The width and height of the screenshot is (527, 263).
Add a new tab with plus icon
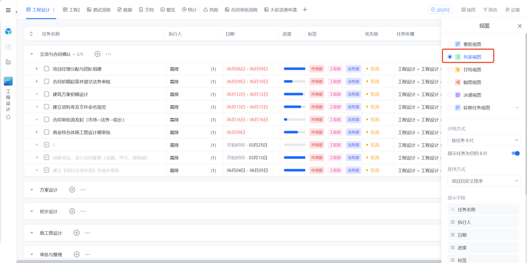pyautogui.click(x=305, y=10)
